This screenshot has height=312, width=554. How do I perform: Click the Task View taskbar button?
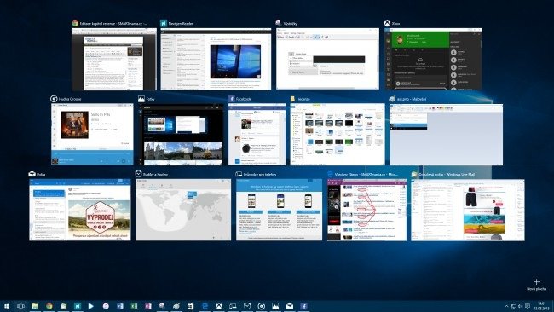[x=20, y=306]
